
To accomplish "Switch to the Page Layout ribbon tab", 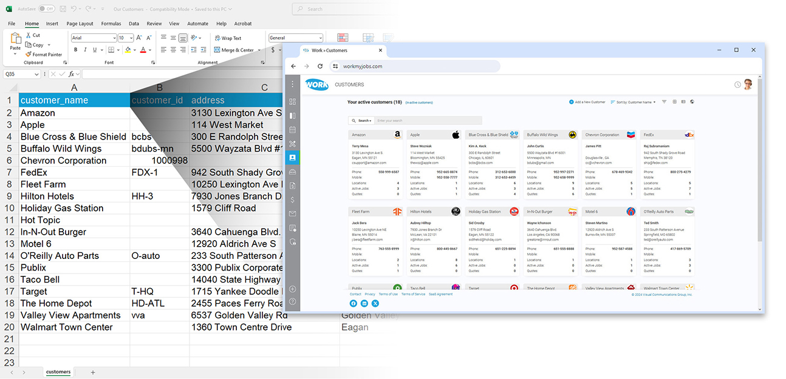I will 80,24.
